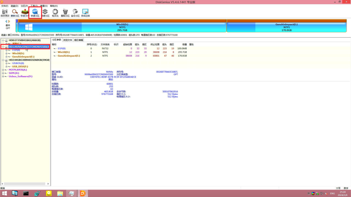
Task: Open the 文件(F) menu
Action: [x=4, y=6]
